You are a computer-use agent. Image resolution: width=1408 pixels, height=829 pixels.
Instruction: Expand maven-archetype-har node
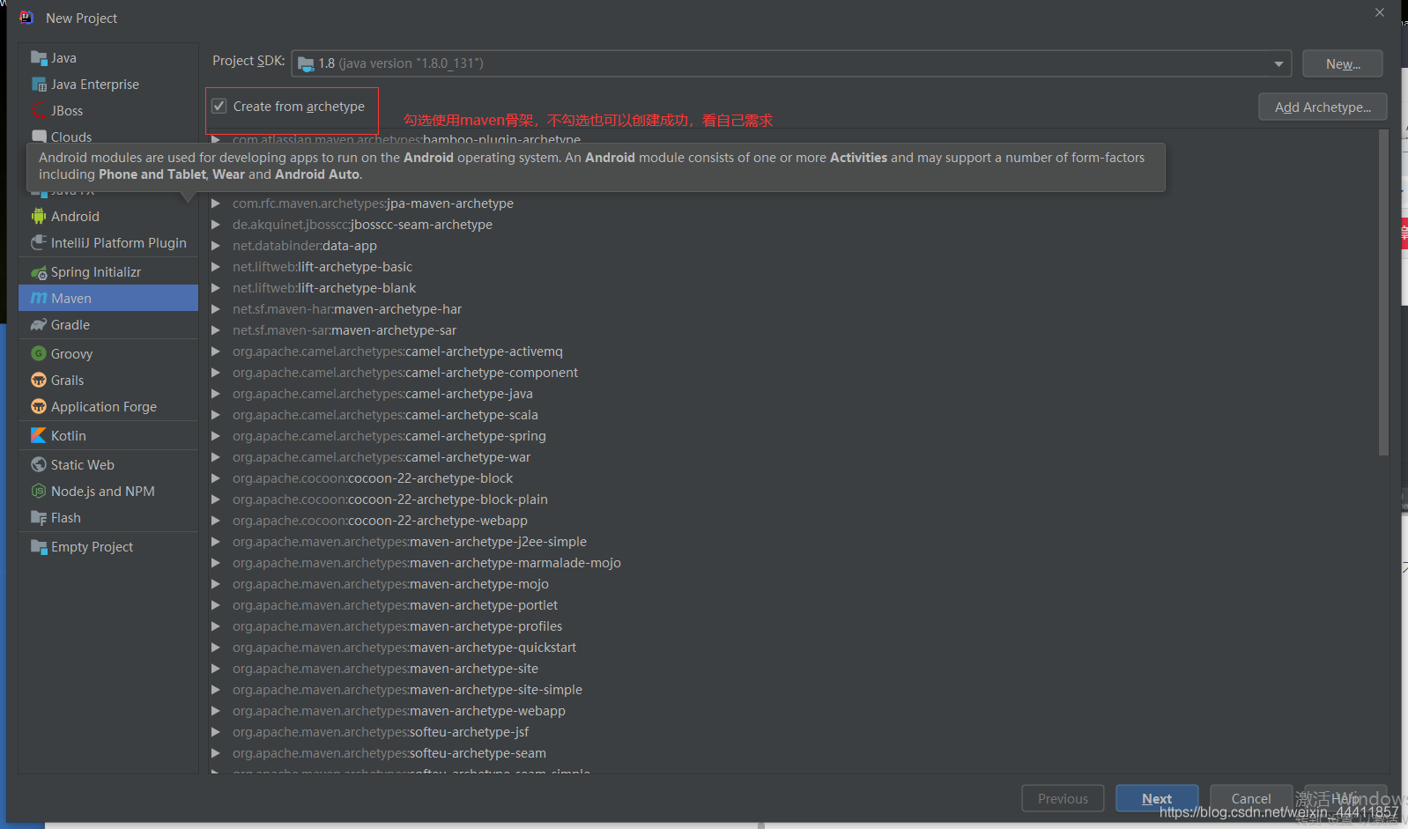(216, 309)
